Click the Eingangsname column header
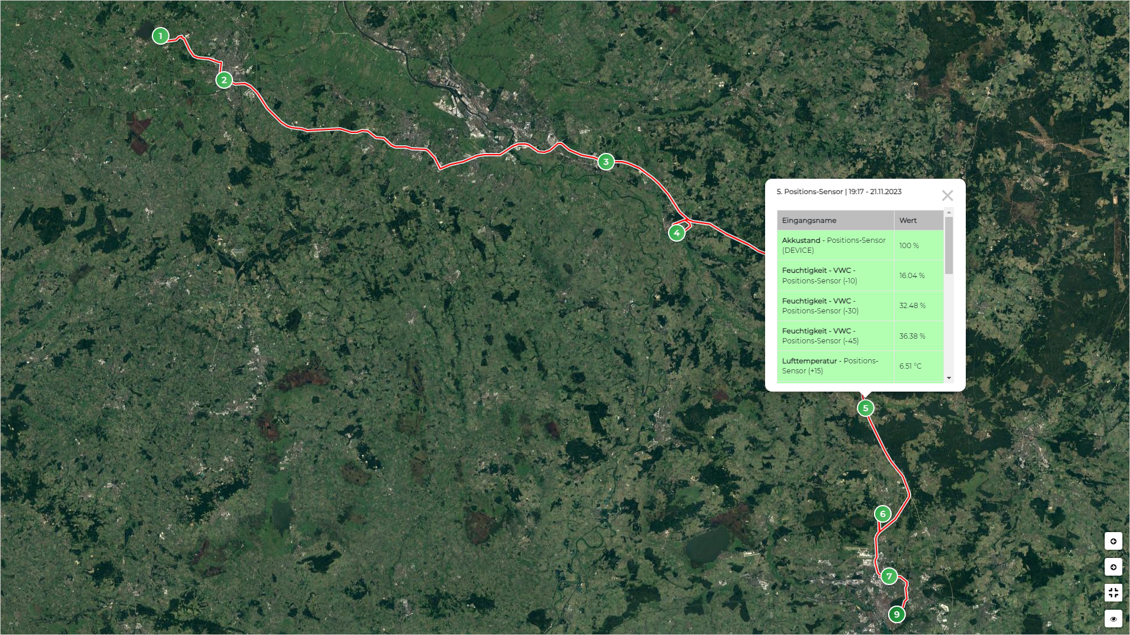The image size is (1130, 635). [835, 220]
